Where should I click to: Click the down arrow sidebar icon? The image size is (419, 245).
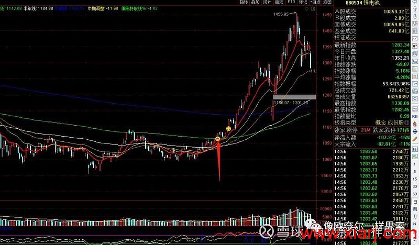click(x=415, y=17)
